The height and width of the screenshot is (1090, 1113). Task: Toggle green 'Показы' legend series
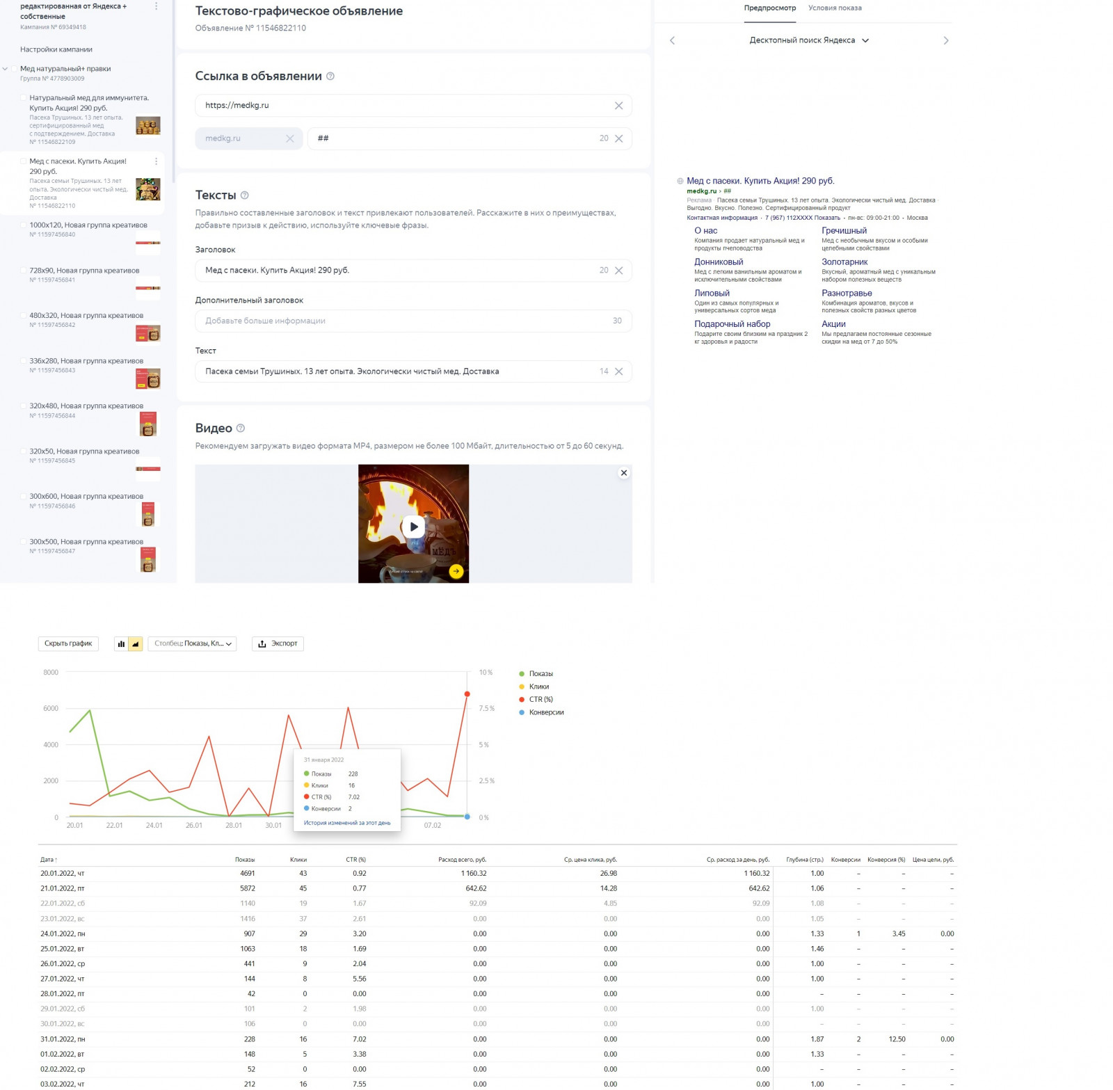tap(536, 674)
